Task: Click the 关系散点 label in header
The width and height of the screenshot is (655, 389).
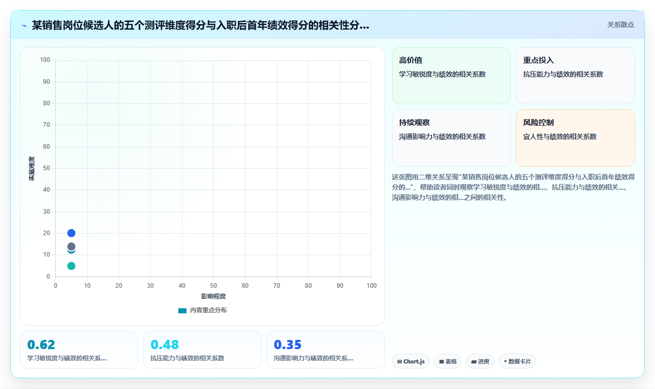Action: pos(621,25)
